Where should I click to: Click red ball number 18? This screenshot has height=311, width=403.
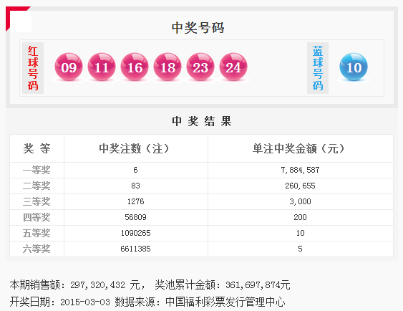click(x=167, y=67)
